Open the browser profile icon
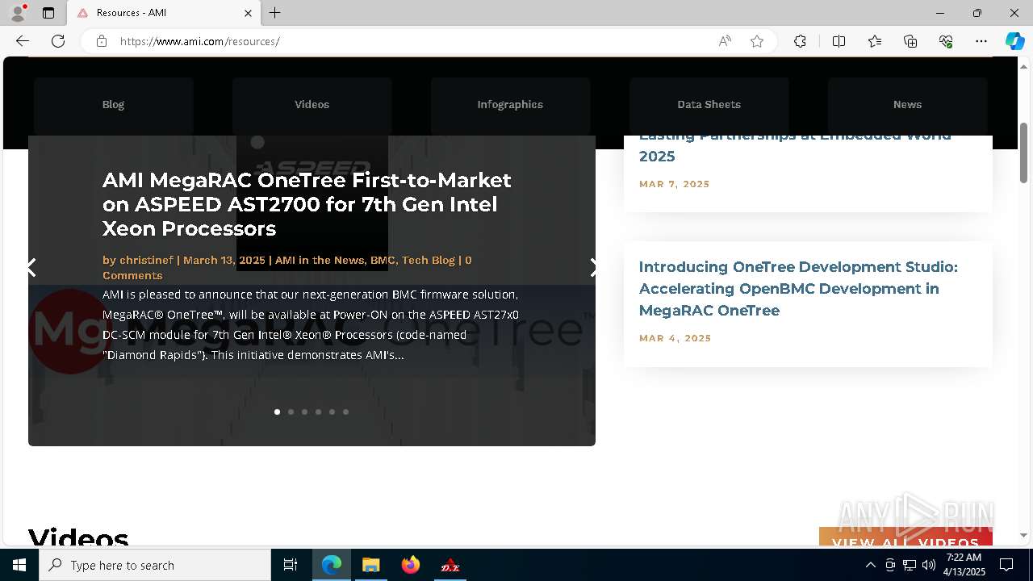Screen dimensions: 1033x581 tap(18, 13)
